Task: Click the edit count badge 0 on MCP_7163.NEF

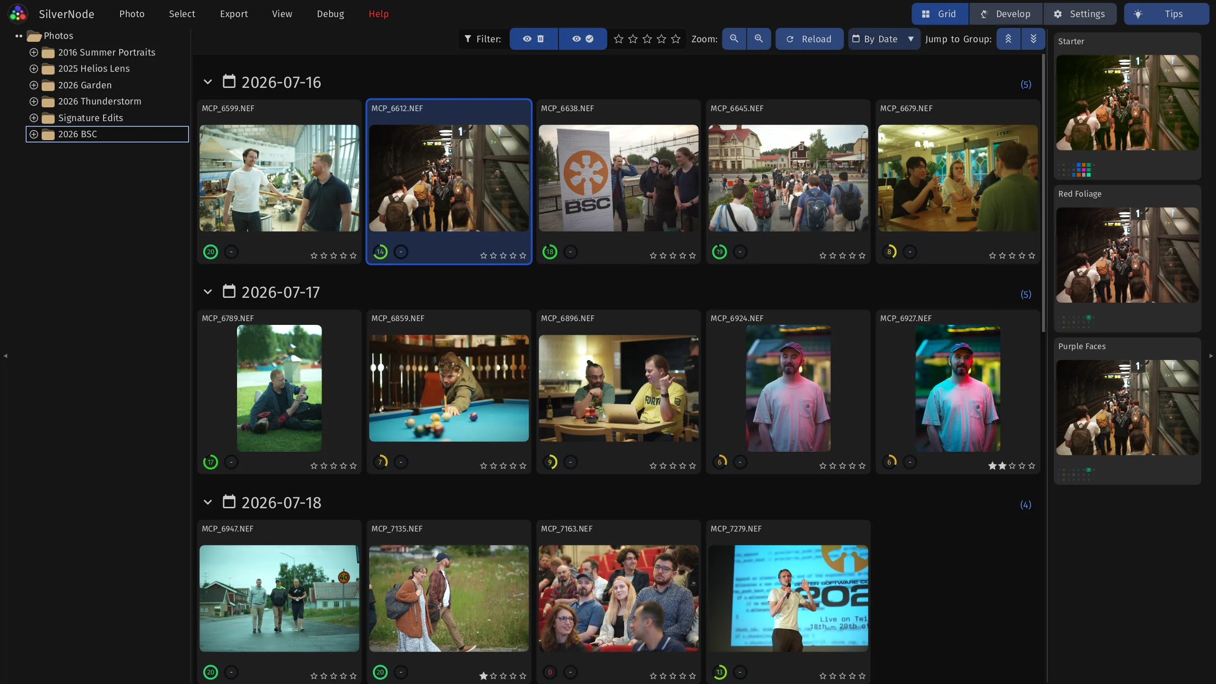Action: pos(550,672)
